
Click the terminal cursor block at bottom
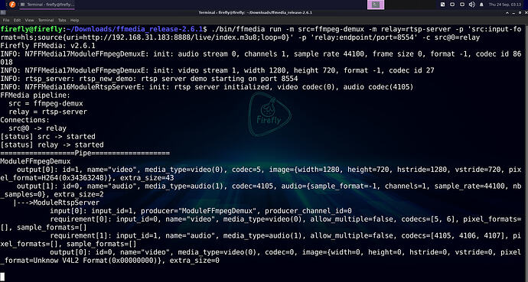2,277
